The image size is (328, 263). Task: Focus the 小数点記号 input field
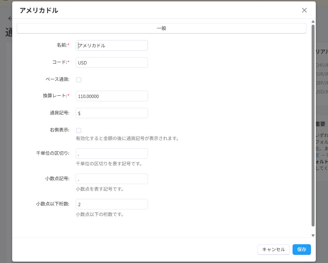(x=112, y=179)
